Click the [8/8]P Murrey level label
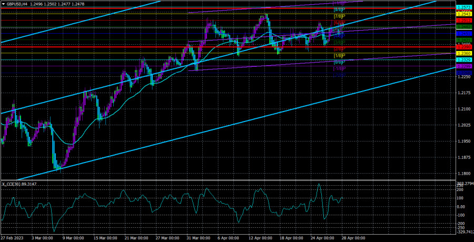Viewport: 474px width, 242px height. pyautogui.click(x=340, y=9)
